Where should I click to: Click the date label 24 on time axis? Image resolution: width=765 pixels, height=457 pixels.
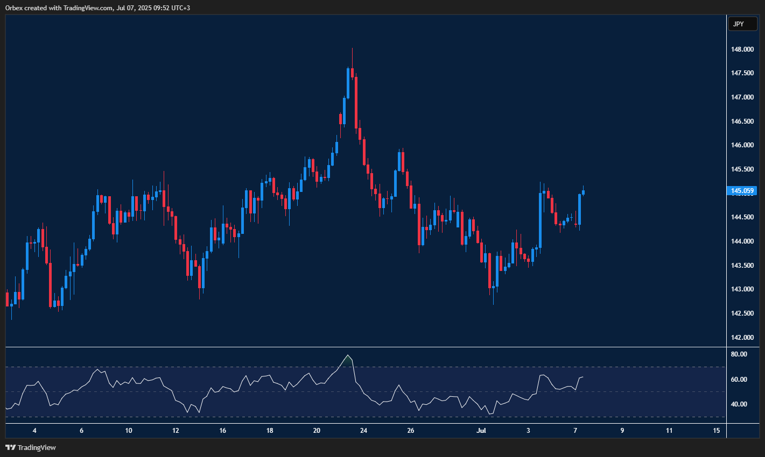click(x=363, y=430)
